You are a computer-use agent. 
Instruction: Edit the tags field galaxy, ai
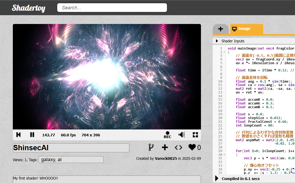point(71,160)
